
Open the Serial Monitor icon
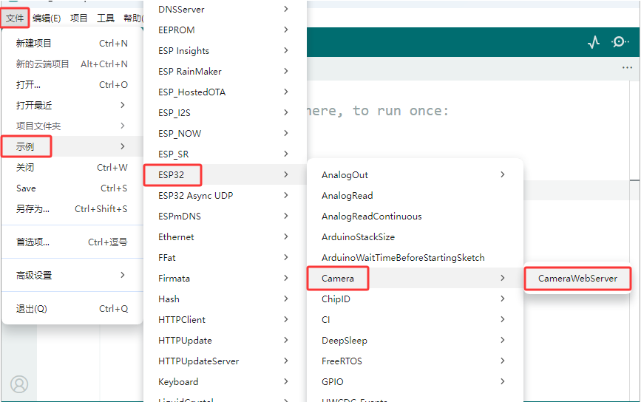(x=620, y=41)
